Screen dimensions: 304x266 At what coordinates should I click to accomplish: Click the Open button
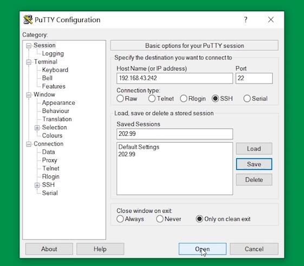(203, 249)
